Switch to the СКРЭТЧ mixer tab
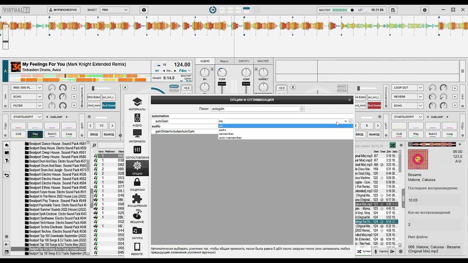 point(244,61)
